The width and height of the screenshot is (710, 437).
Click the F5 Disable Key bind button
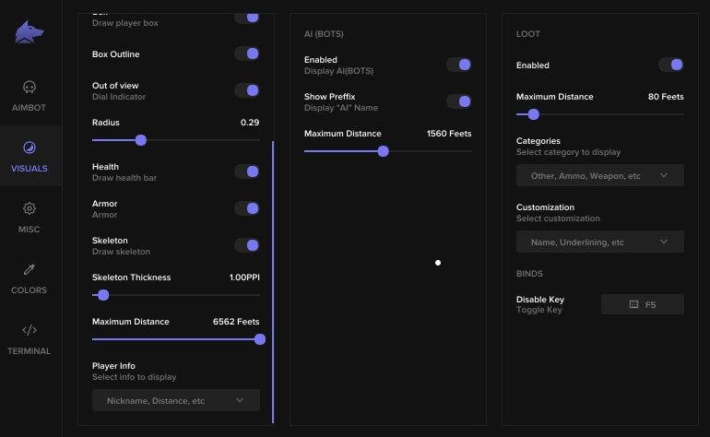pyautogui.click(x=643, y=304)
